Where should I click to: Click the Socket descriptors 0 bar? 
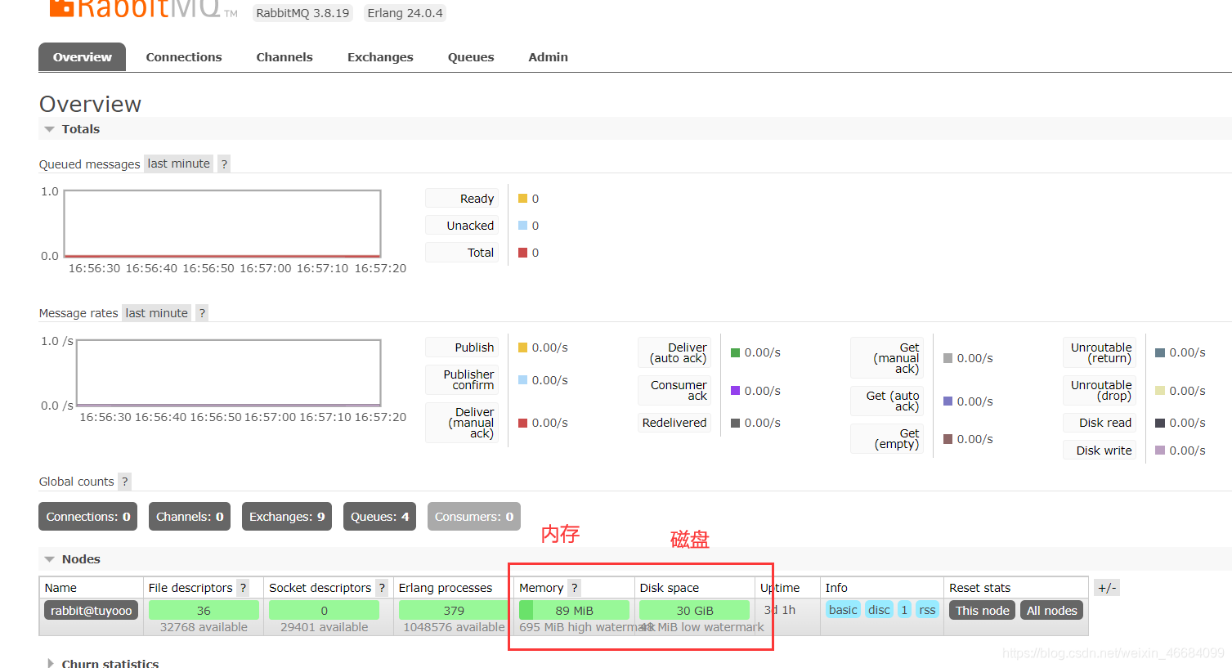click(x=324, y=610)
